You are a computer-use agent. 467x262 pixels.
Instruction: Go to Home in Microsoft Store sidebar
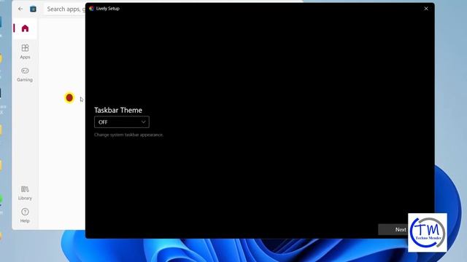click(25, 28)
